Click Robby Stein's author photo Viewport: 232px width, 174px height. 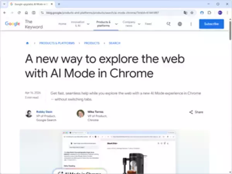pos(29,114)
